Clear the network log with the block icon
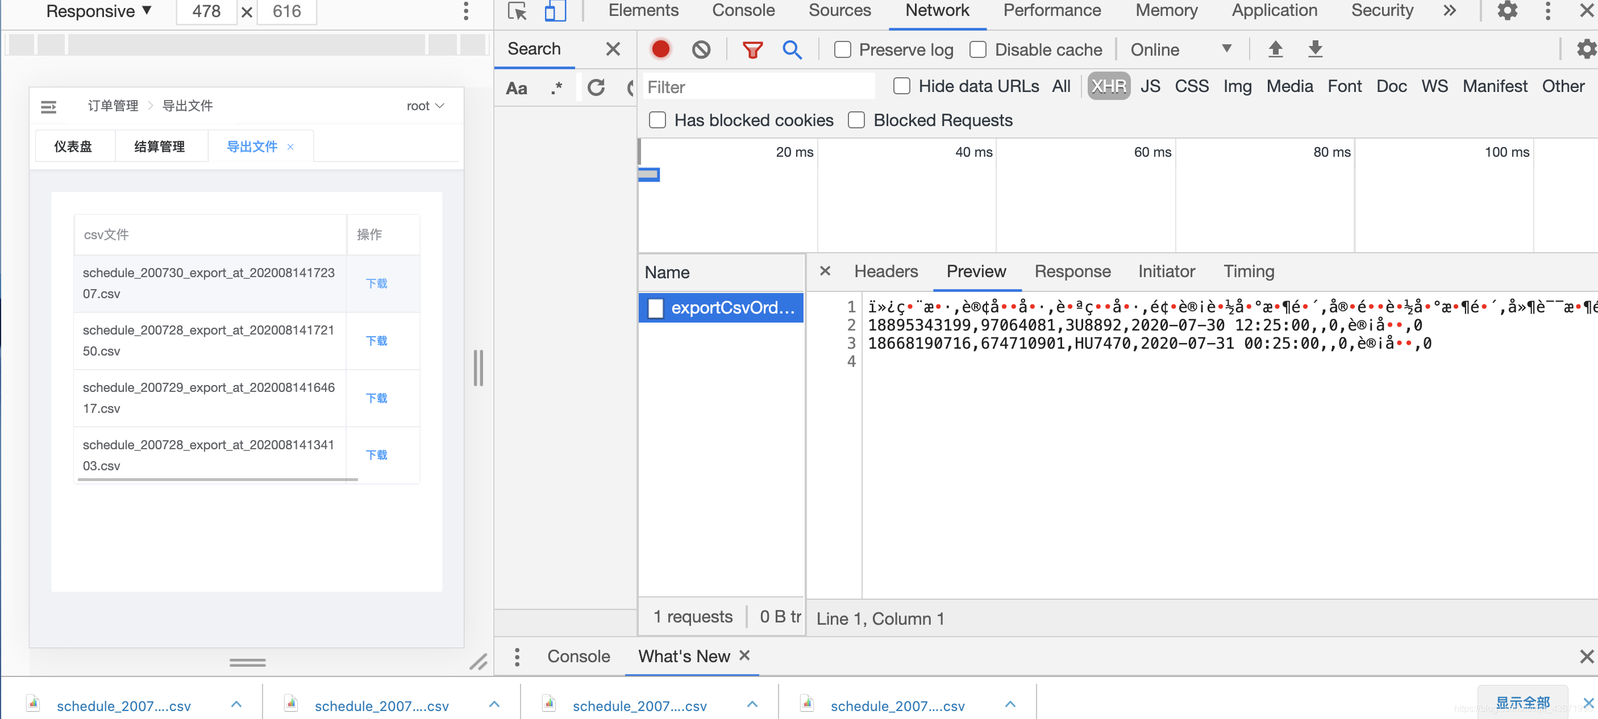The image size is (1598, 719). pyautogui.click(x=701, y=49)
